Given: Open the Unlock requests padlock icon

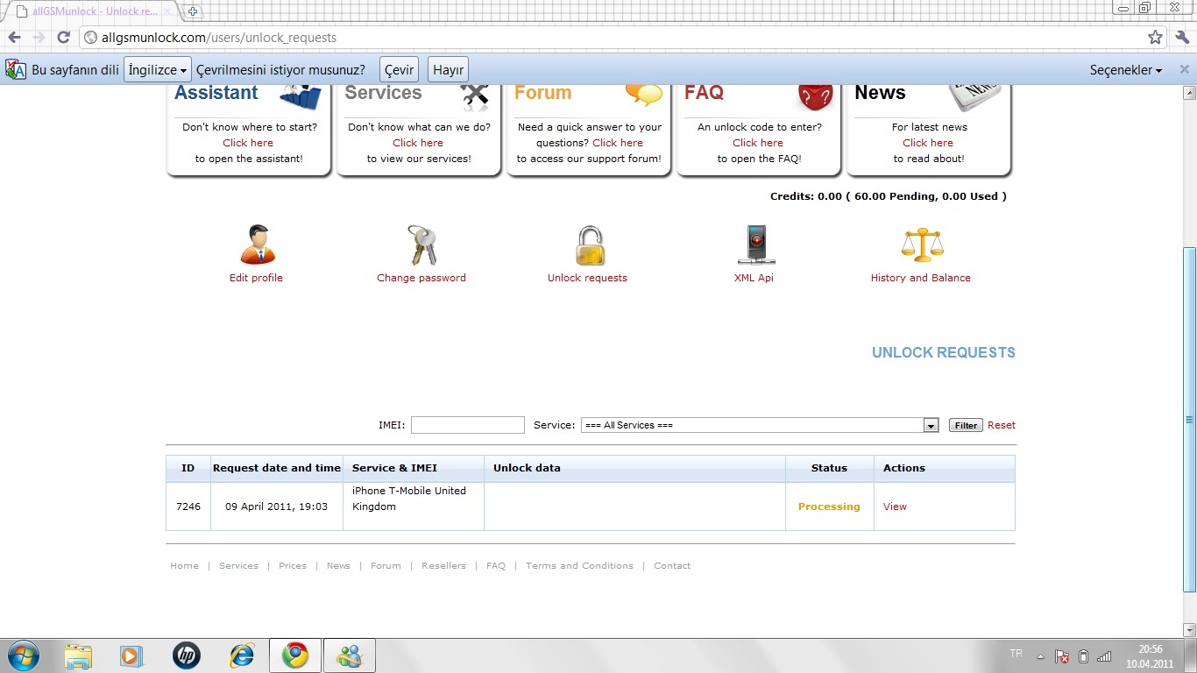Looking at the screenshot, I should [589, 245].
